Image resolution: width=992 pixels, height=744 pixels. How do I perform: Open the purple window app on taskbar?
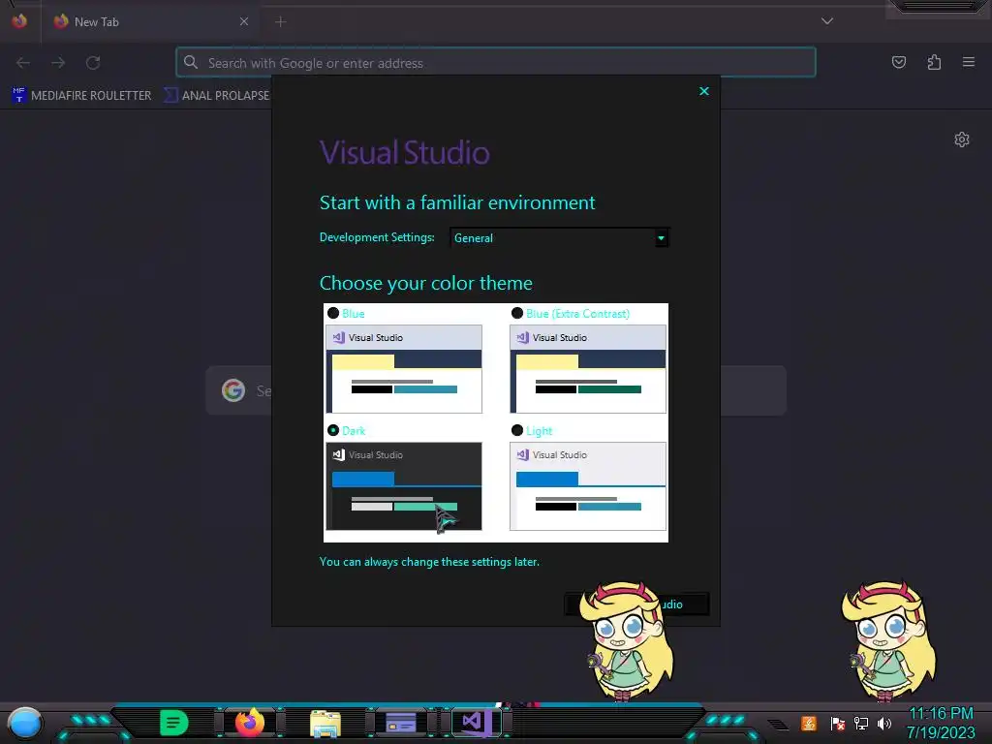pyautogui.click(x=401, y=723)
